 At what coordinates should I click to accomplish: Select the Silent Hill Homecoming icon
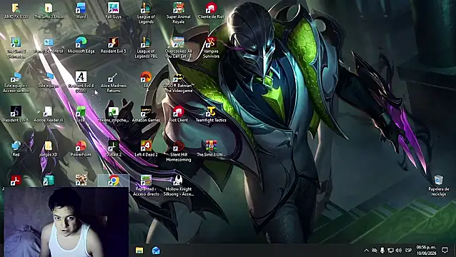[x=179, y=151]
